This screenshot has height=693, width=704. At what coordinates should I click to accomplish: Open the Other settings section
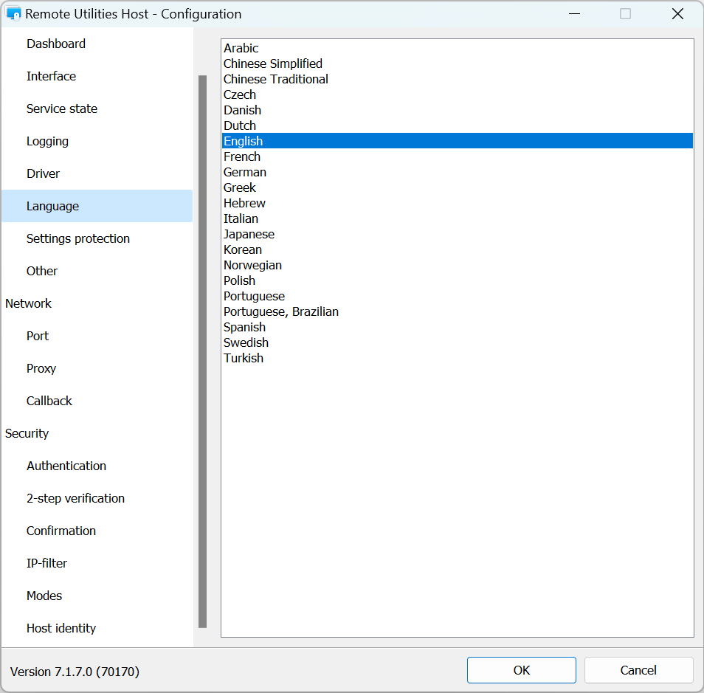click(97, 271)
